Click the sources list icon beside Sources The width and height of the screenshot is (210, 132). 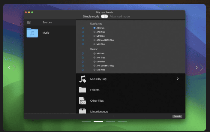coord(29,22)
